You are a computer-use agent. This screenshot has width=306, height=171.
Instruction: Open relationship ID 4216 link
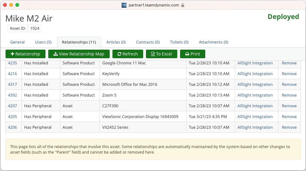pos(13,74)
